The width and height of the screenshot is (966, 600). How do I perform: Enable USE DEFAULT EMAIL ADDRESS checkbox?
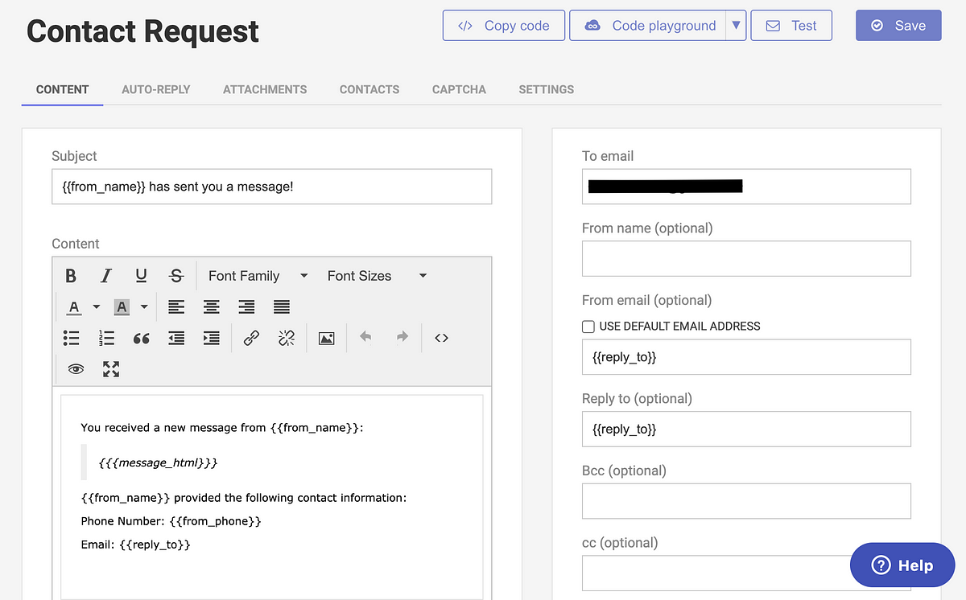click(x=588, y=327)
